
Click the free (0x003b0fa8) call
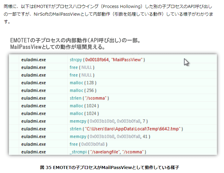click(88, 144)
